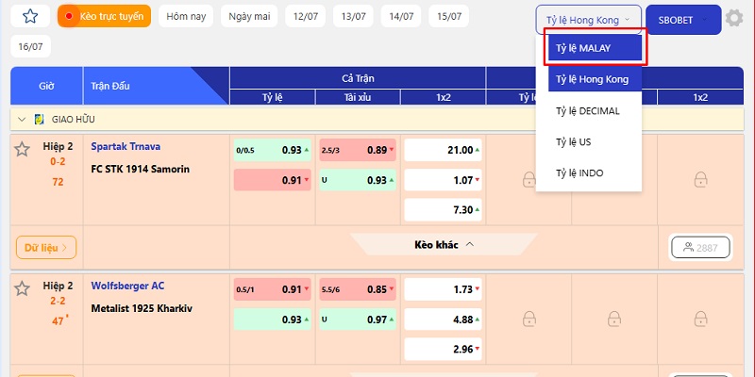The height and width of the screenshot is (377, 755).
Task: Pick over 5.5/6 odds 0.85
Action: 358,289
